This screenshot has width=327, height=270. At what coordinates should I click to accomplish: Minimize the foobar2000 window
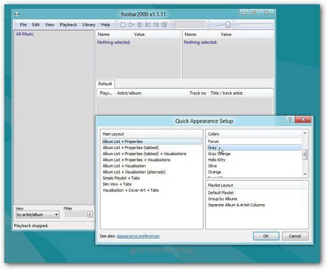(x=244, y=13)
